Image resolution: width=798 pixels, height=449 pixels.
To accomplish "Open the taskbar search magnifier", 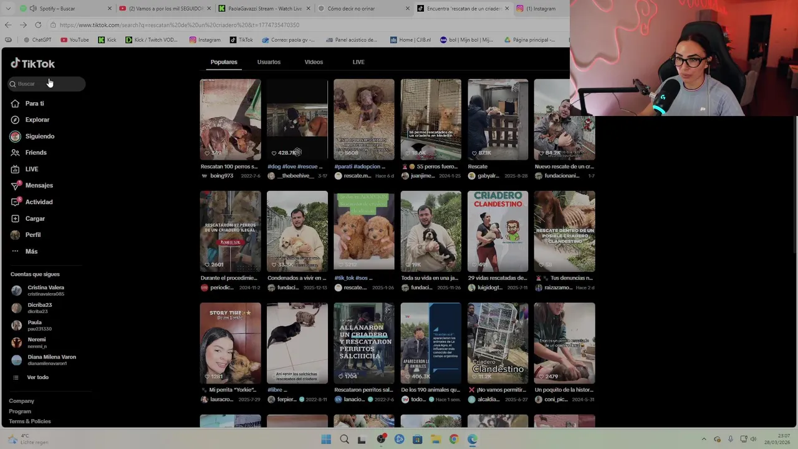I will point(344,439).
